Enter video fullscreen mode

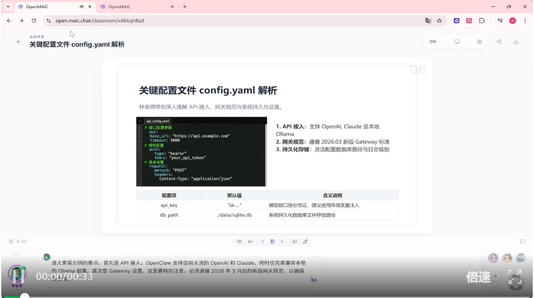point(515,277)
